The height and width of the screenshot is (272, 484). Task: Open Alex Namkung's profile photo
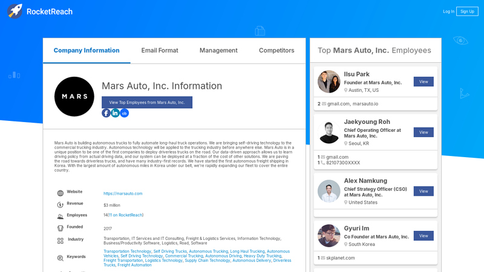pos(329,191)
